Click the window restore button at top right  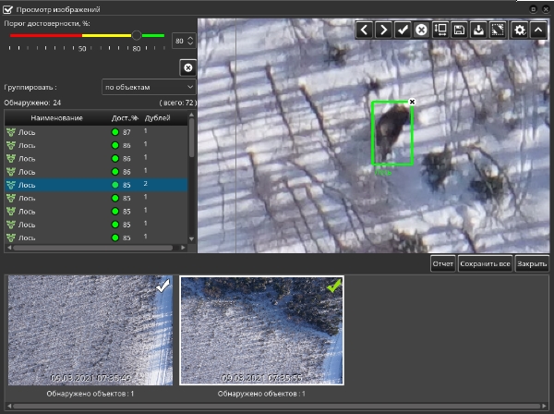(534, 9)
